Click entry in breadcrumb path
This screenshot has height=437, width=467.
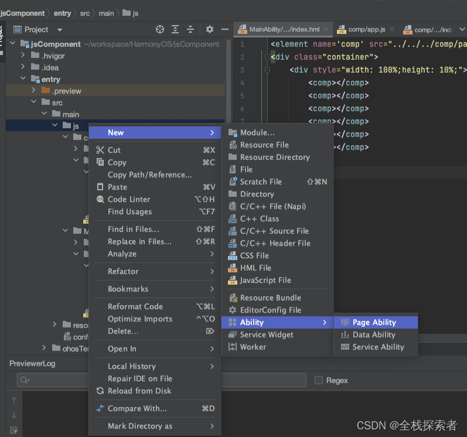coord(62,13)
